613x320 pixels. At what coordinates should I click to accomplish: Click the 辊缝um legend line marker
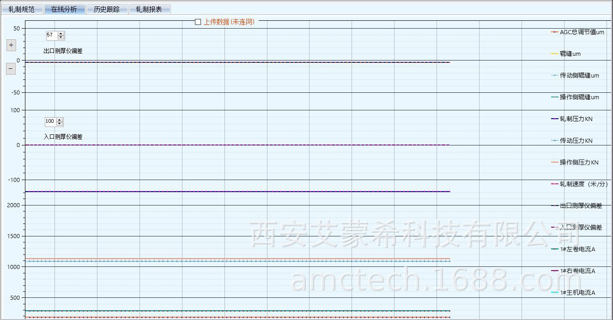click(x=555, y=54)
